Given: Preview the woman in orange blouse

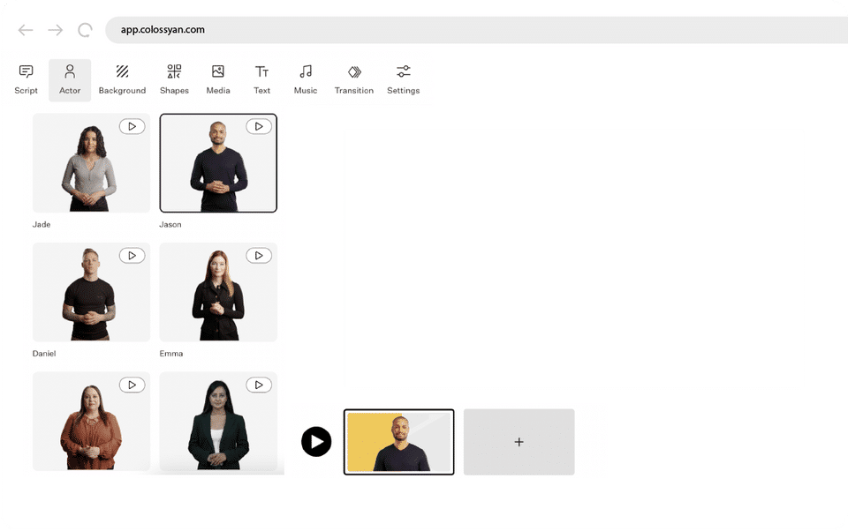Looking at the screenshot, I should [132, 385].
